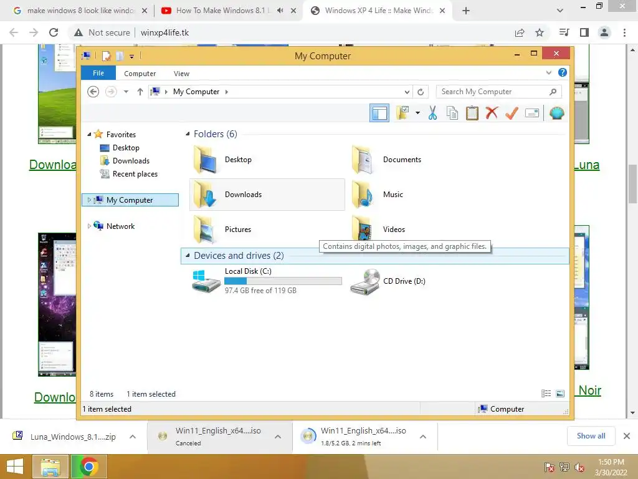The width and height of the screenshot is (638, 479).
Task: Click the Properties quick access icon in title bar
Action: (106, 56)
